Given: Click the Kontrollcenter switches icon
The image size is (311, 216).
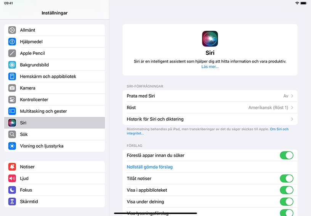Looking at the screenshot, I should pyautogui.click(x=12, y=100).
